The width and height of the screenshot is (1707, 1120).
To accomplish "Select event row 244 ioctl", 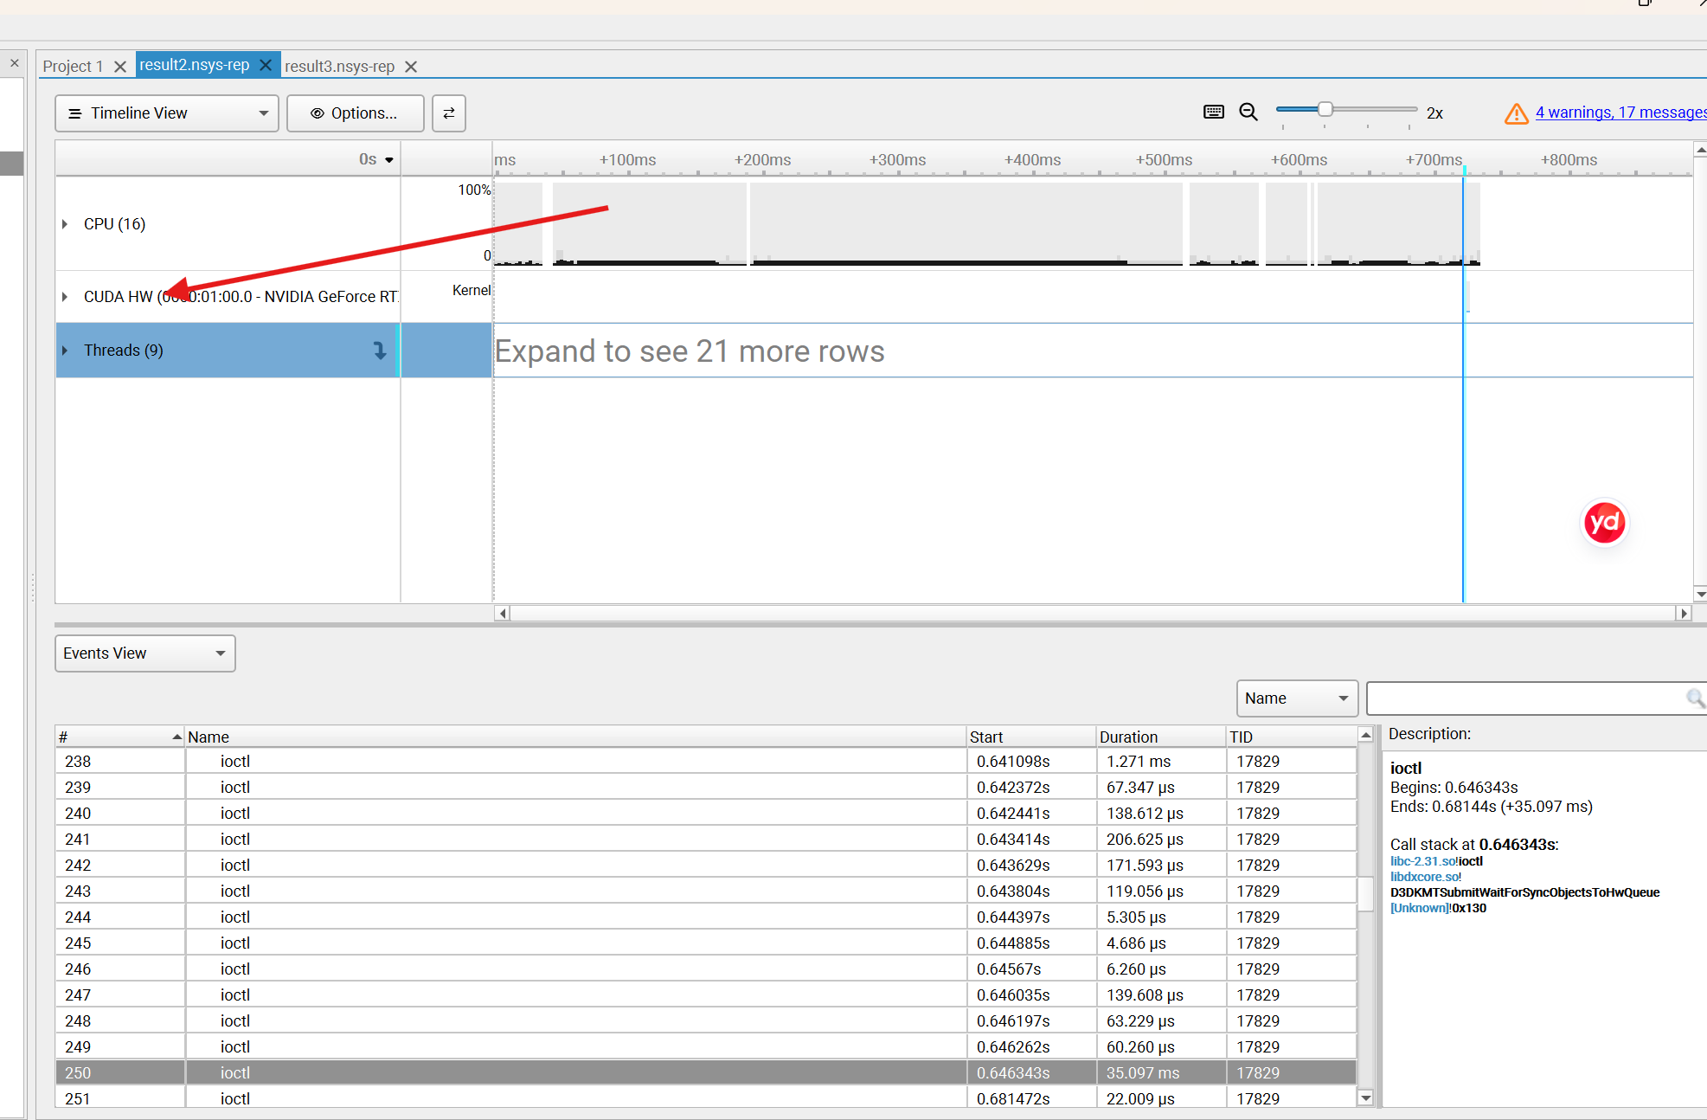I will [x=706, y=917].
